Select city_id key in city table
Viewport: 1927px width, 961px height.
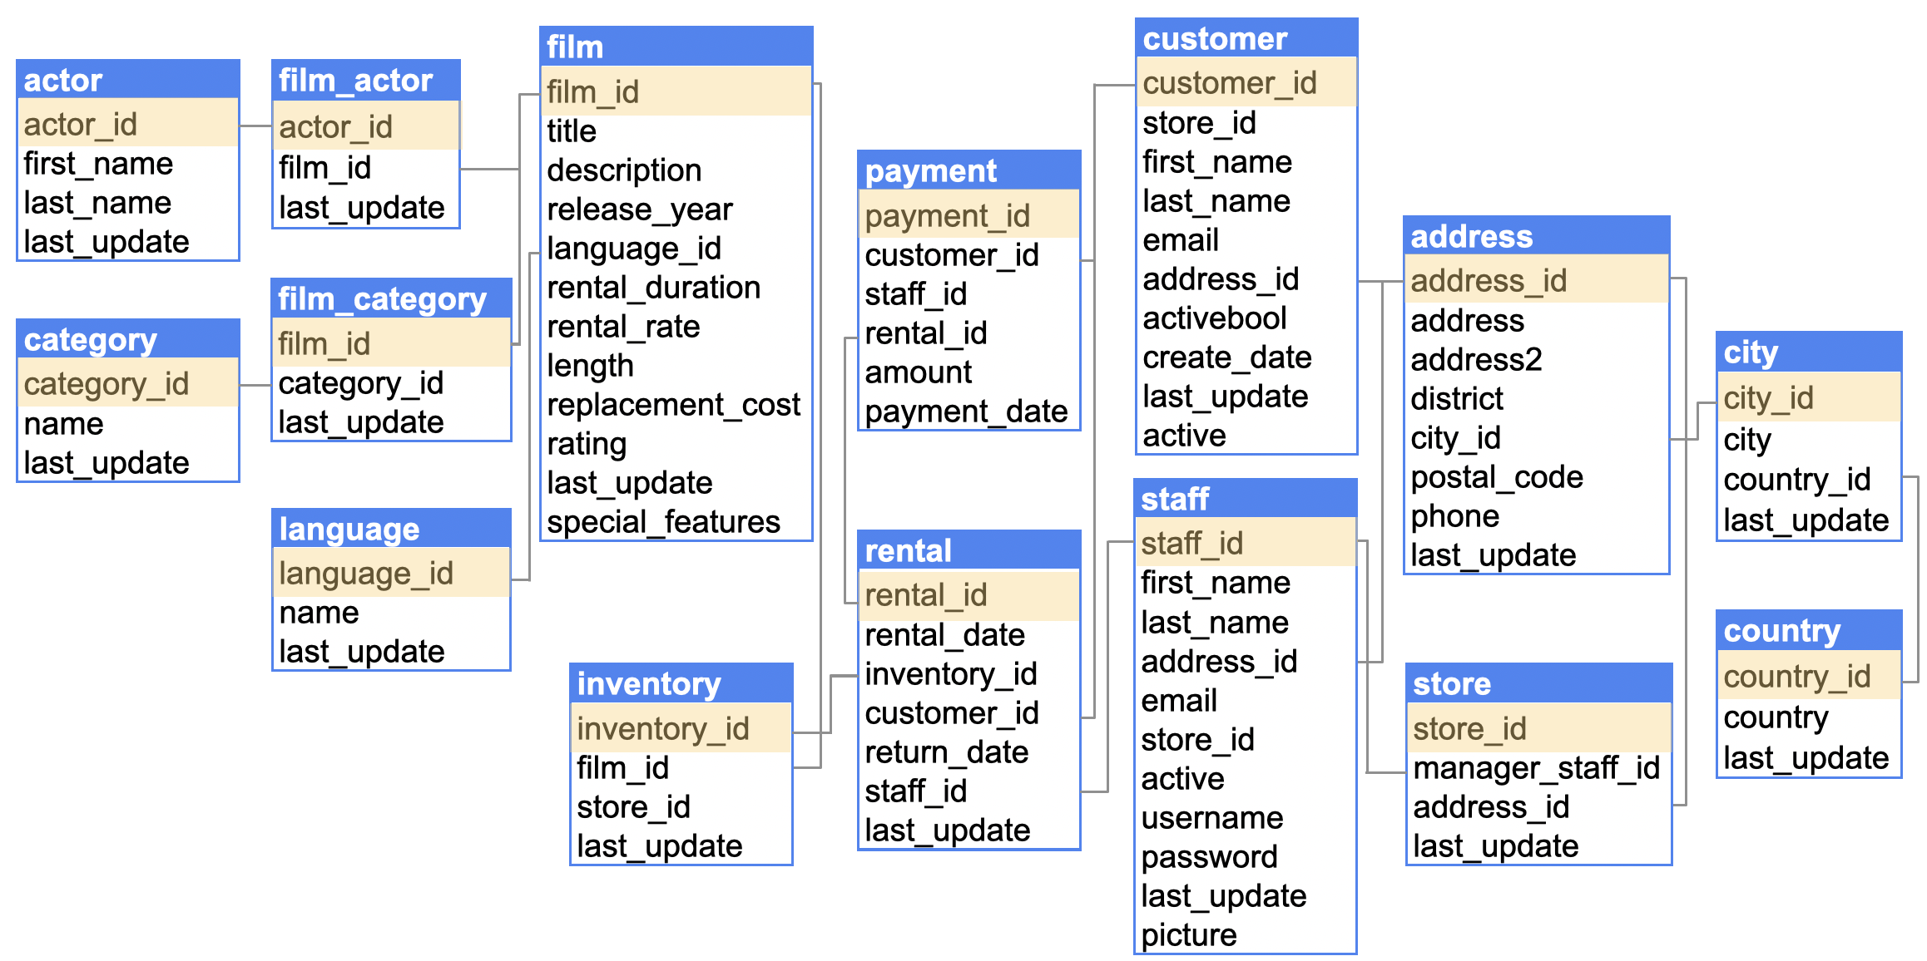click(1769, 398)
